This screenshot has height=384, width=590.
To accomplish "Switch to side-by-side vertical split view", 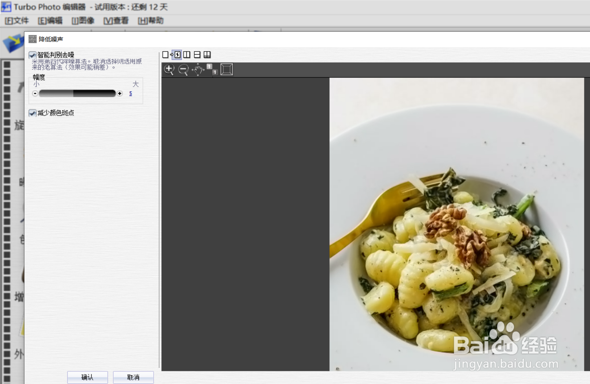I will pos(187,55).
